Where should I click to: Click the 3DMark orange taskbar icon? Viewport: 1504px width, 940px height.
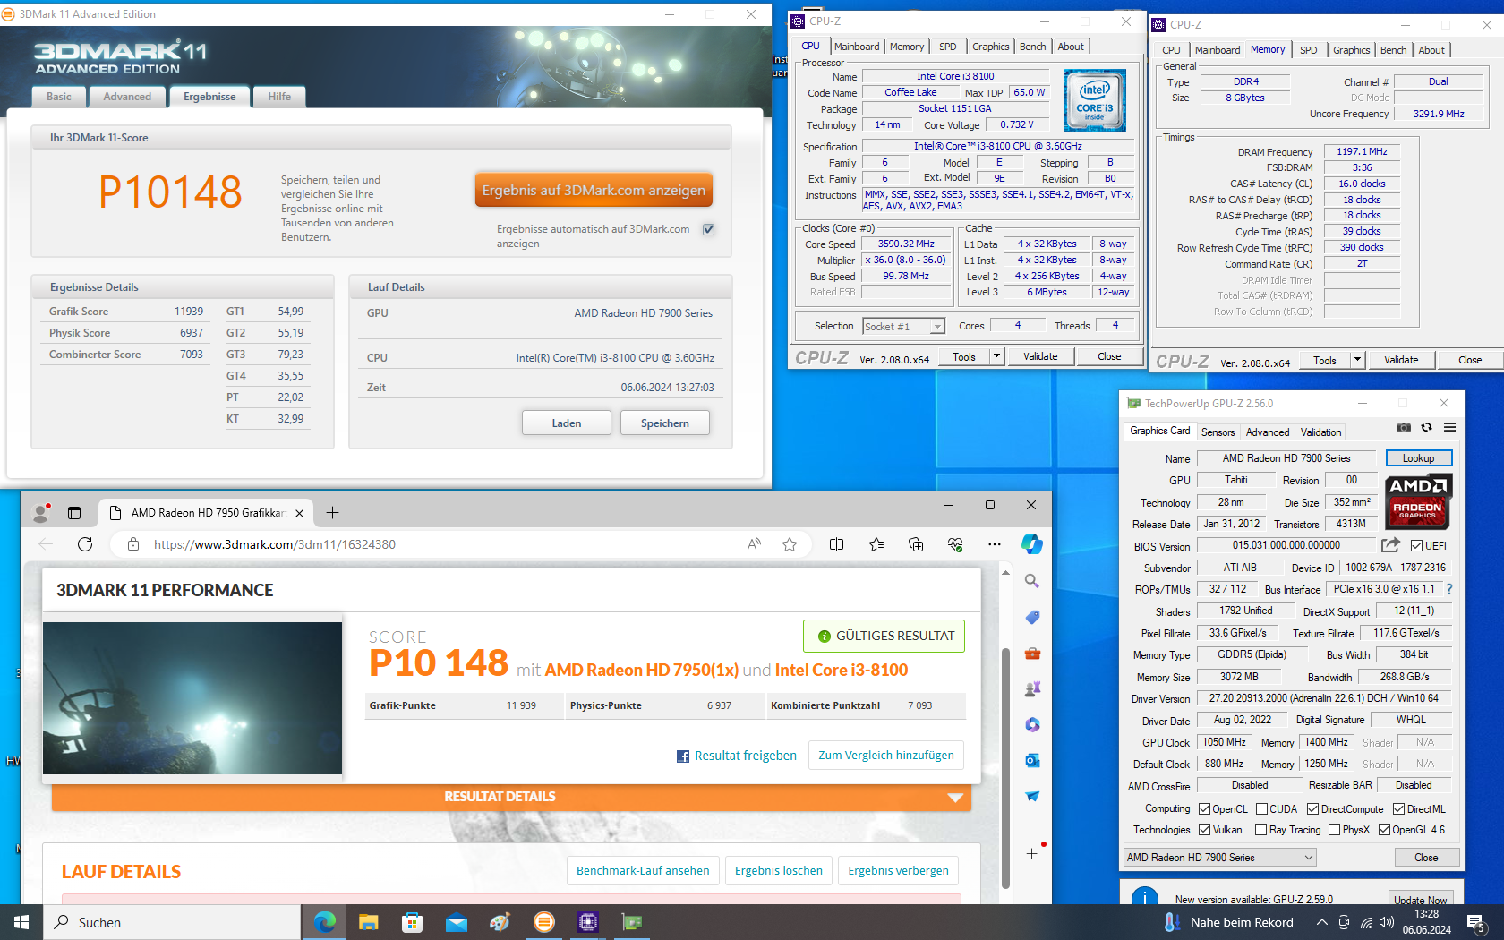(x=543, y=922)
